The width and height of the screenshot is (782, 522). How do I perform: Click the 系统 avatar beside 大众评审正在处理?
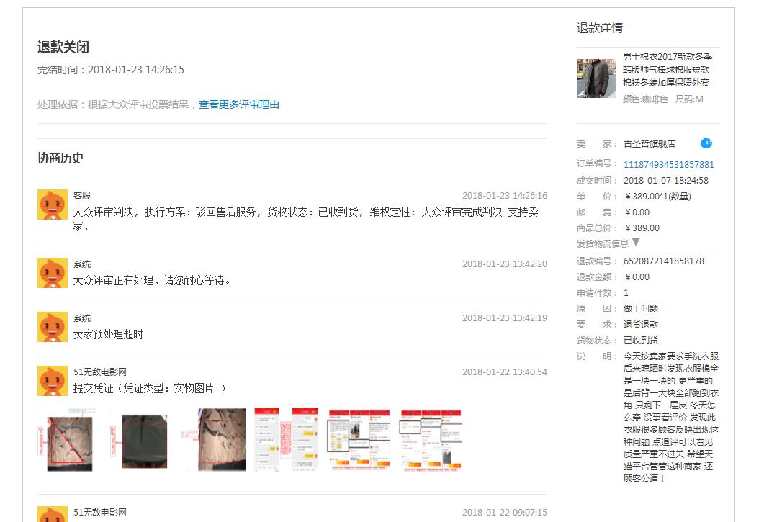click(53, 273)
